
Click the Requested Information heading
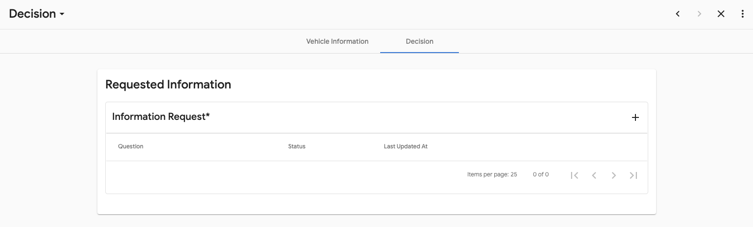pos(168,85)
